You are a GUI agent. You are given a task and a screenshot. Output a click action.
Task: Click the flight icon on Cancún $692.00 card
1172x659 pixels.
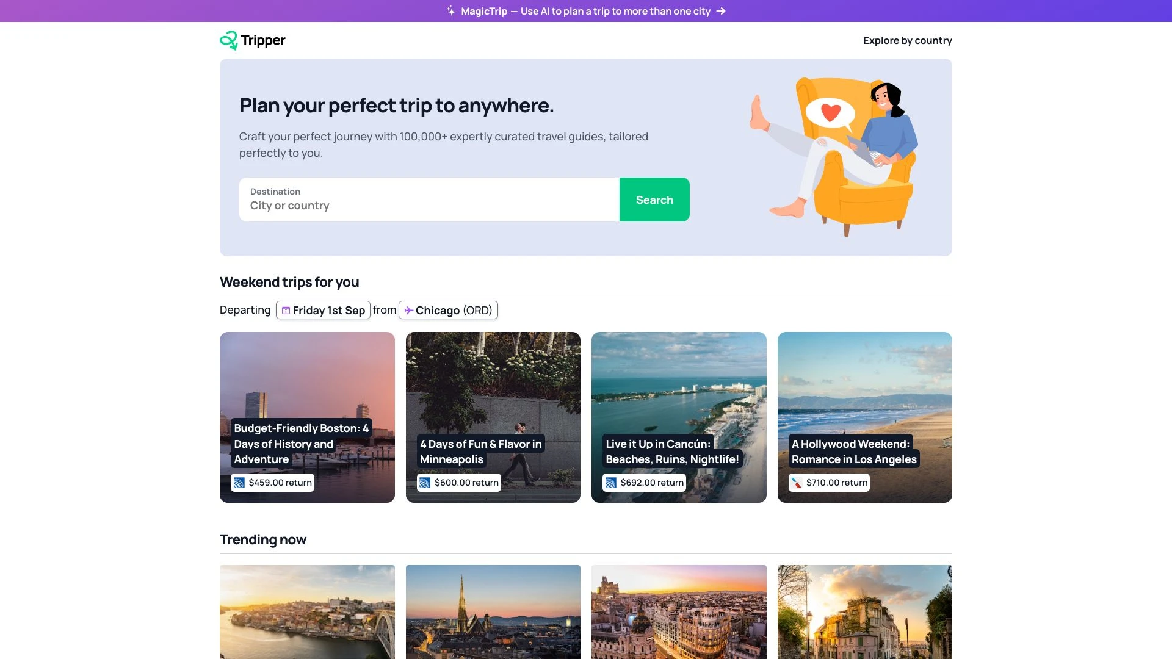coord(611,482)
